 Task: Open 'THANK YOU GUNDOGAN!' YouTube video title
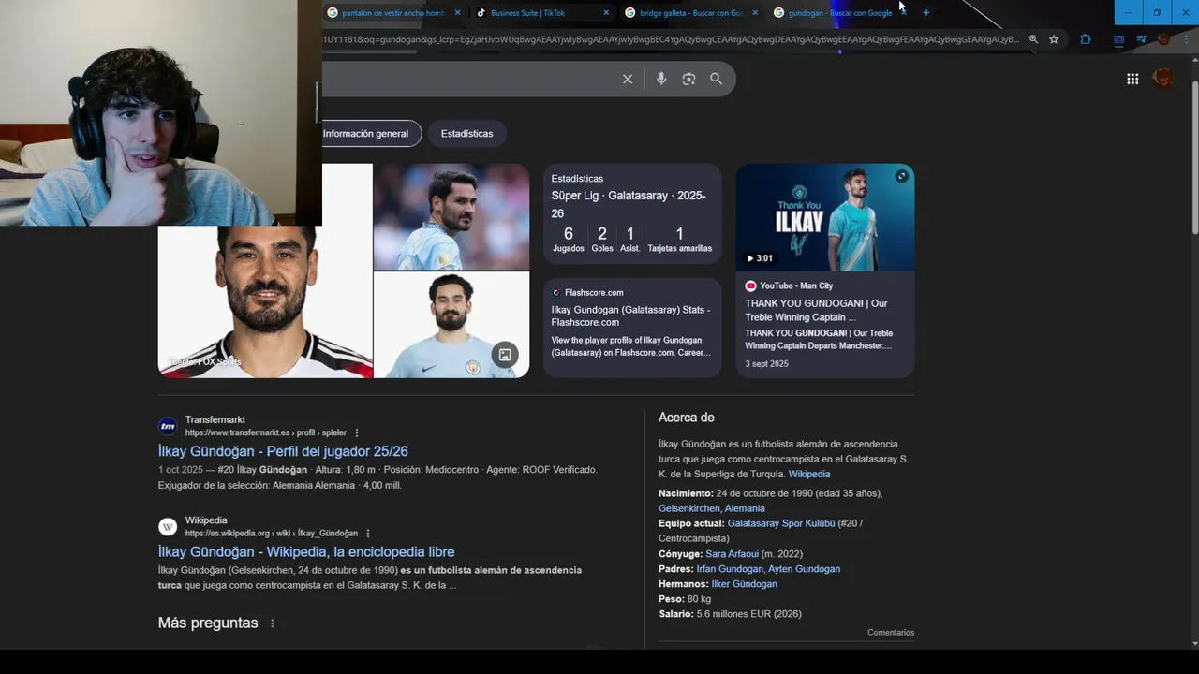click(x=816, y=310)
